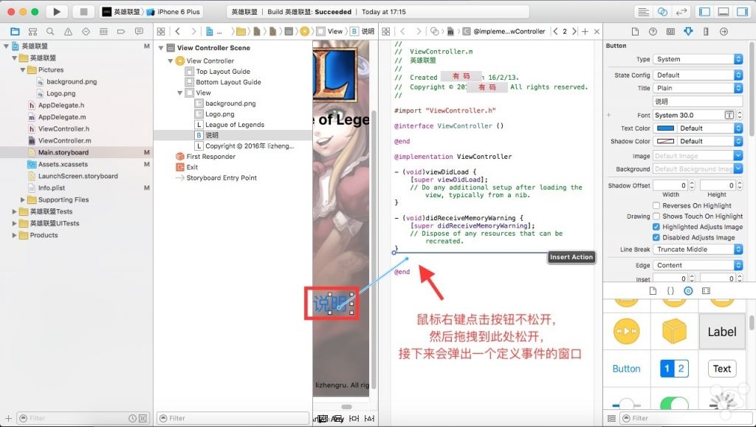Screen dimensions: 756x427
Task: Select Logo.png in View Controller Scene
Action: coord(219,115)
